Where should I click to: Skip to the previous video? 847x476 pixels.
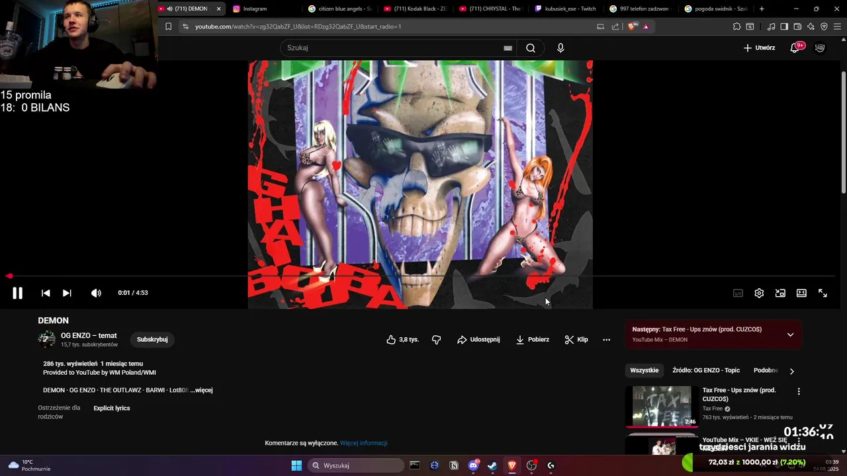[46, 293]
